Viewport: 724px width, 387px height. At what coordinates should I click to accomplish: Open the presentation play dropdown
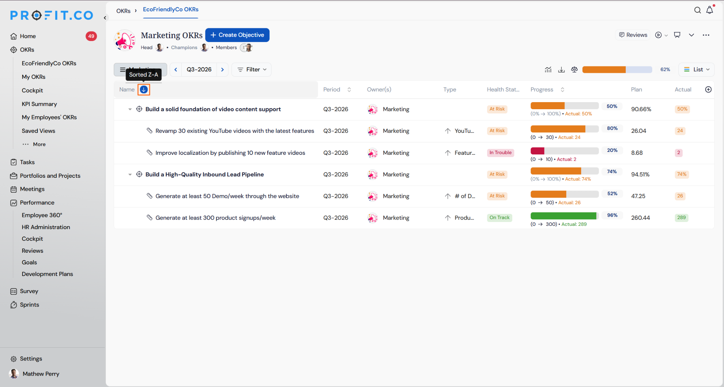(661, 35)
